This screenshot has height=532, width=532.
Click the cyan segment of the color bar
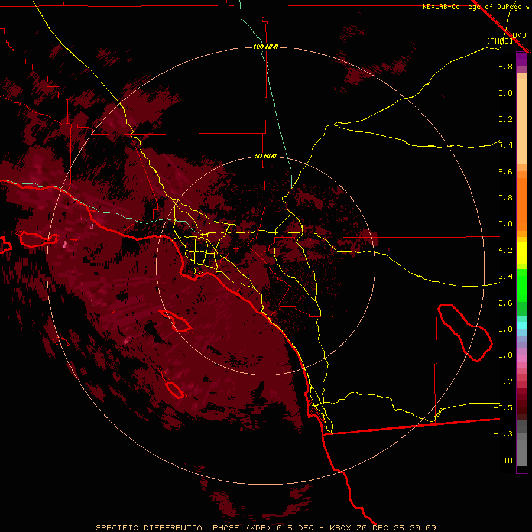click(522, 325)
